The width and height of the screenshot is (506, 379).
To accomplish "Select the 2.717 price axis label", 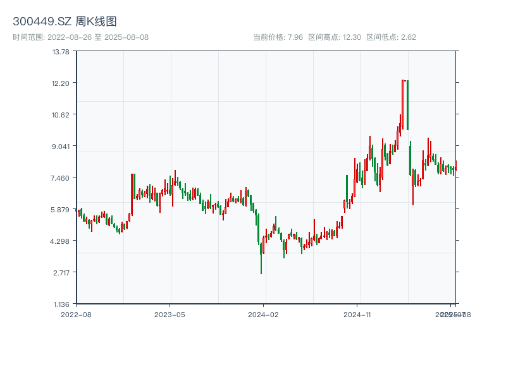I will (61, 273).
